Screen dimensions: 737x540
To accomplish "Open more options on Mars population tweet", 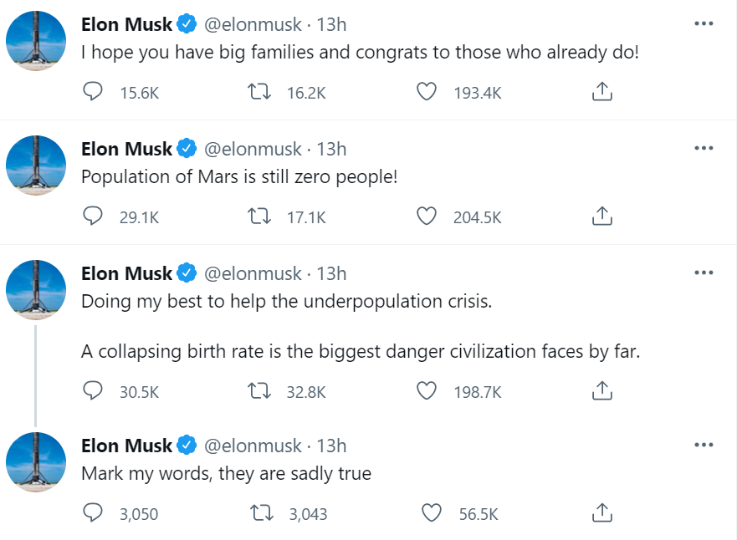I will [704, 148].
